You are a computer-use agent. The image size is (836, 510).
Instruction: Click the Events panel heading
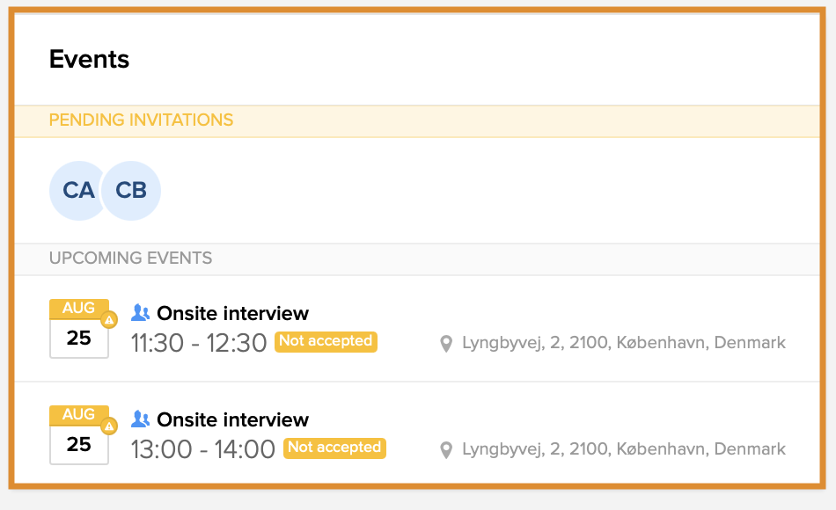(89, 59)
